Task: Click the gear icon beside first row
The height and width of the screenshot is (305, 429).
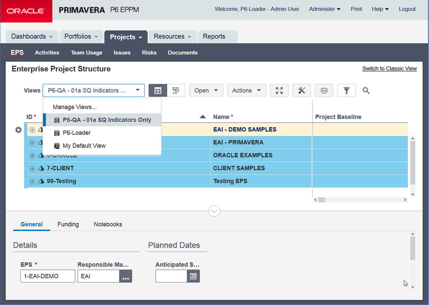Action: pyautogui.click(x=19, y=130)
